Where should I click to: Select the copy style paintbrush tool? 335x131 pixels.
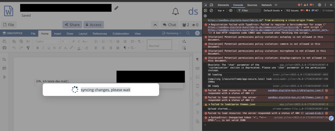click(28, 48)
